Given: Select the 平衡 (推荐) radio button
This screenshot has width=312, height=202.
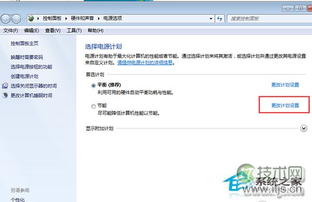Looking at the screenshot, I should pos(93,86).
